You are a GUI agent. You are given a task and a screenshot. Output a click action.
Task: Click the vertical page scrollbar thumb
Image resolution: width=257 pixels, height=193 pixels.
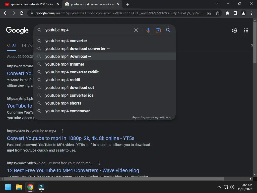(x=255, y=42)
